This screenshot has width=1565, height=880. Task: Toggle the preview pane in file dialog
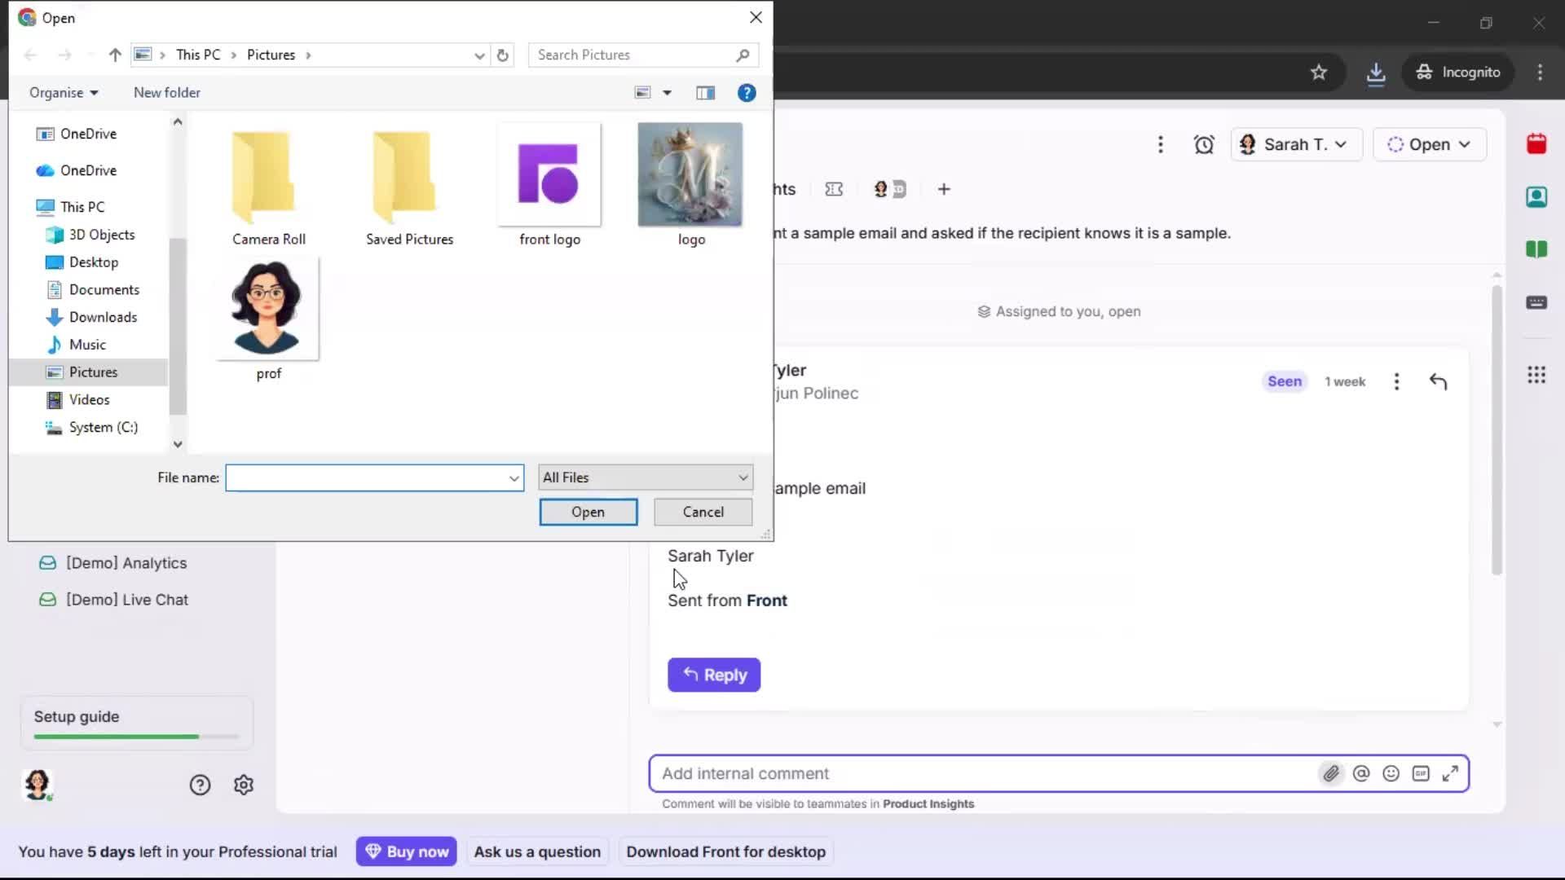tap(705, 92)
